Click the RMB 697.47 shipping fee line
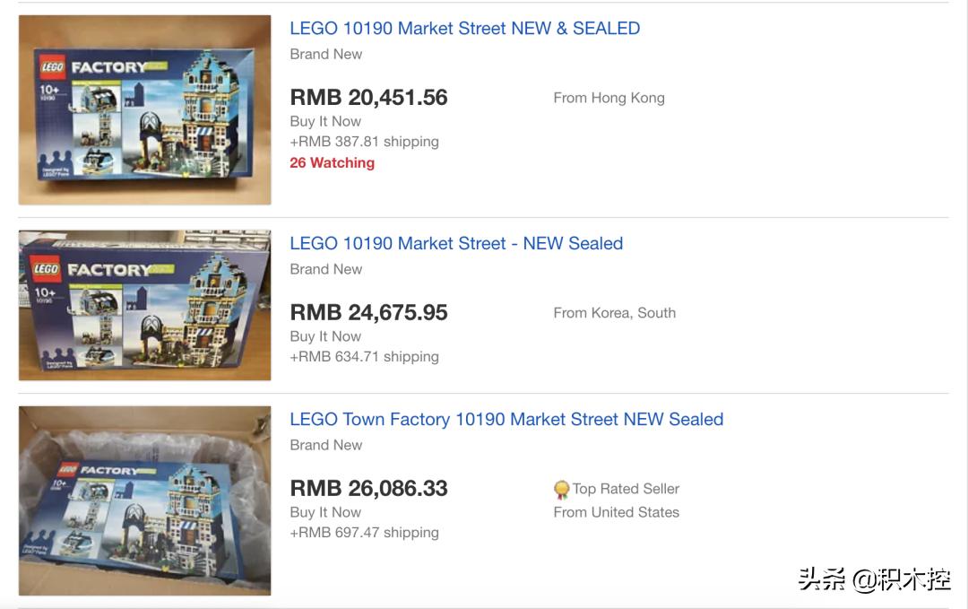The height and width of the screenshot is (609, 968). tap(363, 532)
